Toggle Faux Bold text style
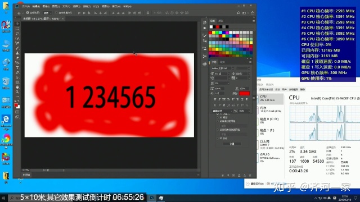This screenshot has height=202, width=360. tap(215, 99)
